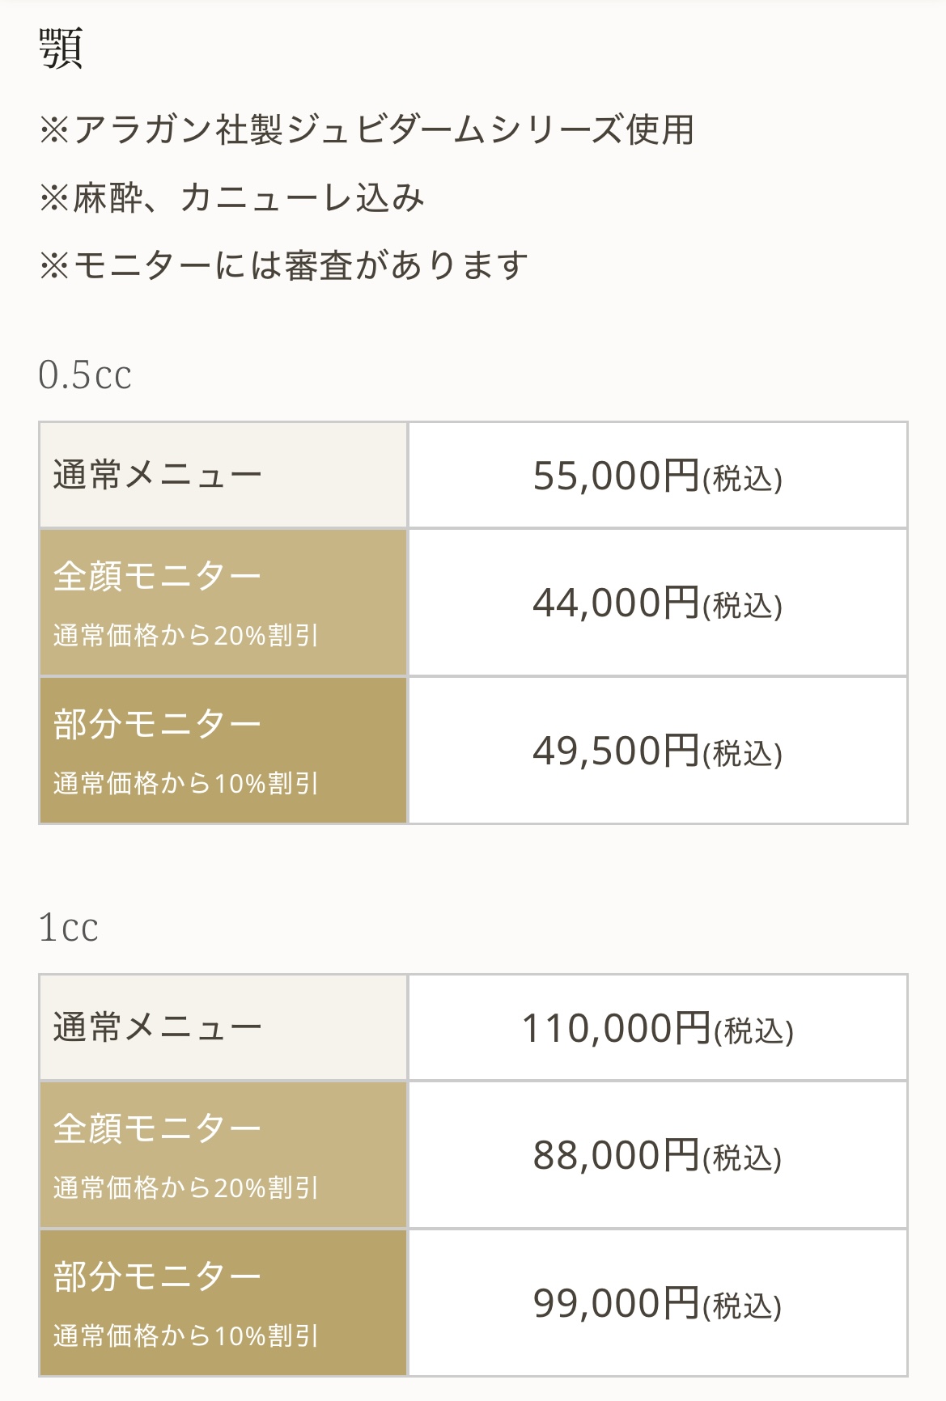
Task: Click the 1cc table heading
Action: point(69,927)
